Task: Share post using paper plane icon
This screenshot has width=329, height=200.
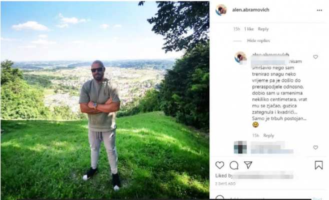Action: [x=248, y=165]
